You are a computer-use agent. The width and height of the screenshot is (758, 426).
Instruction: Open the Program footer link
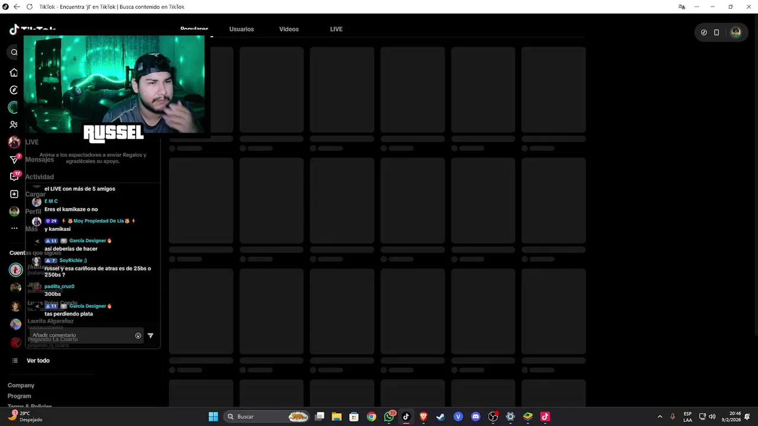click(x=20, y=396)
